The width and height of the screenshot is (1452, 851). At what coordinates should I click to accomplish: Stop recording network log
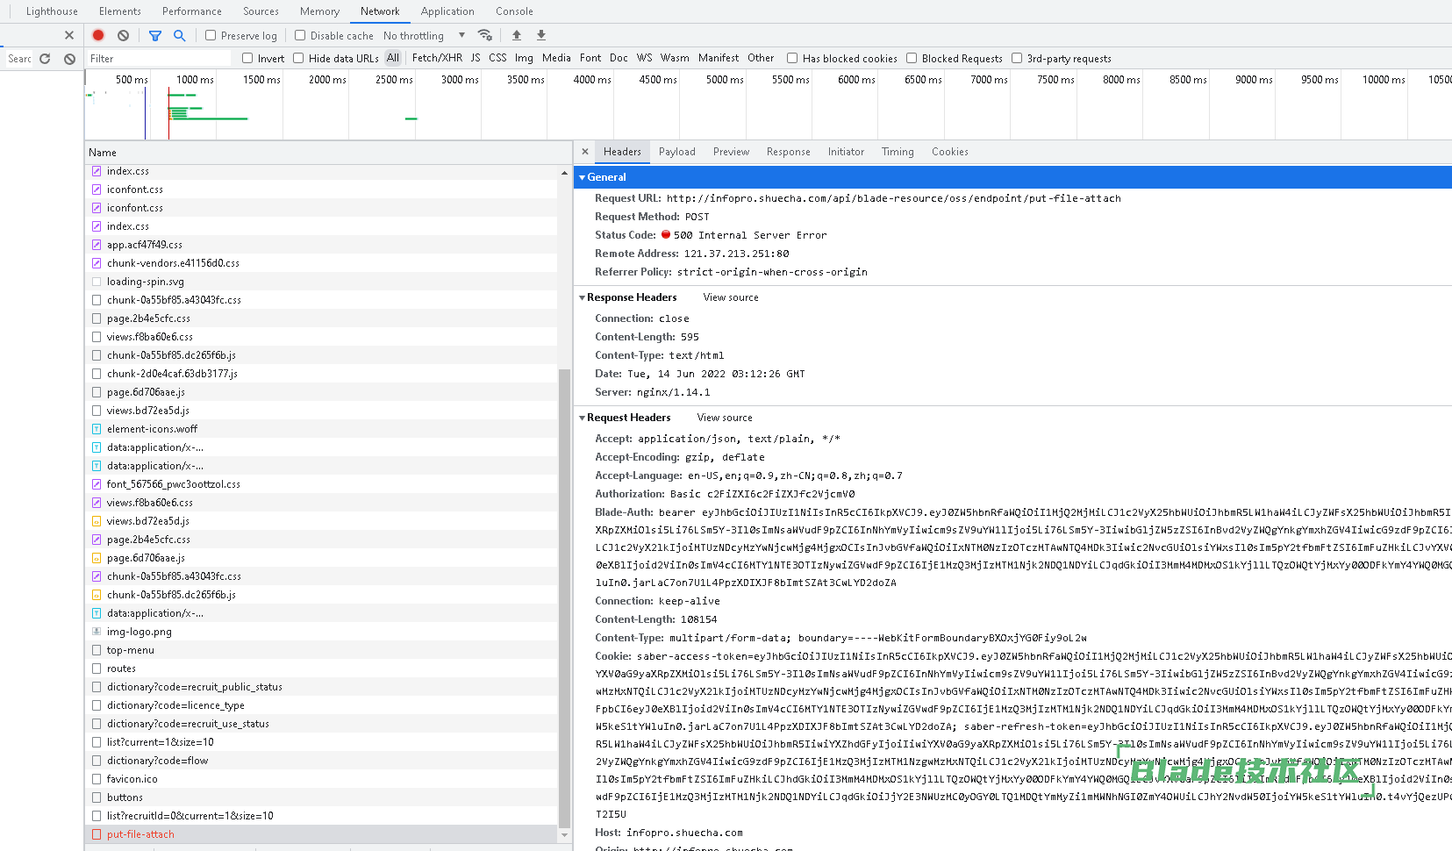pos(98,35)
